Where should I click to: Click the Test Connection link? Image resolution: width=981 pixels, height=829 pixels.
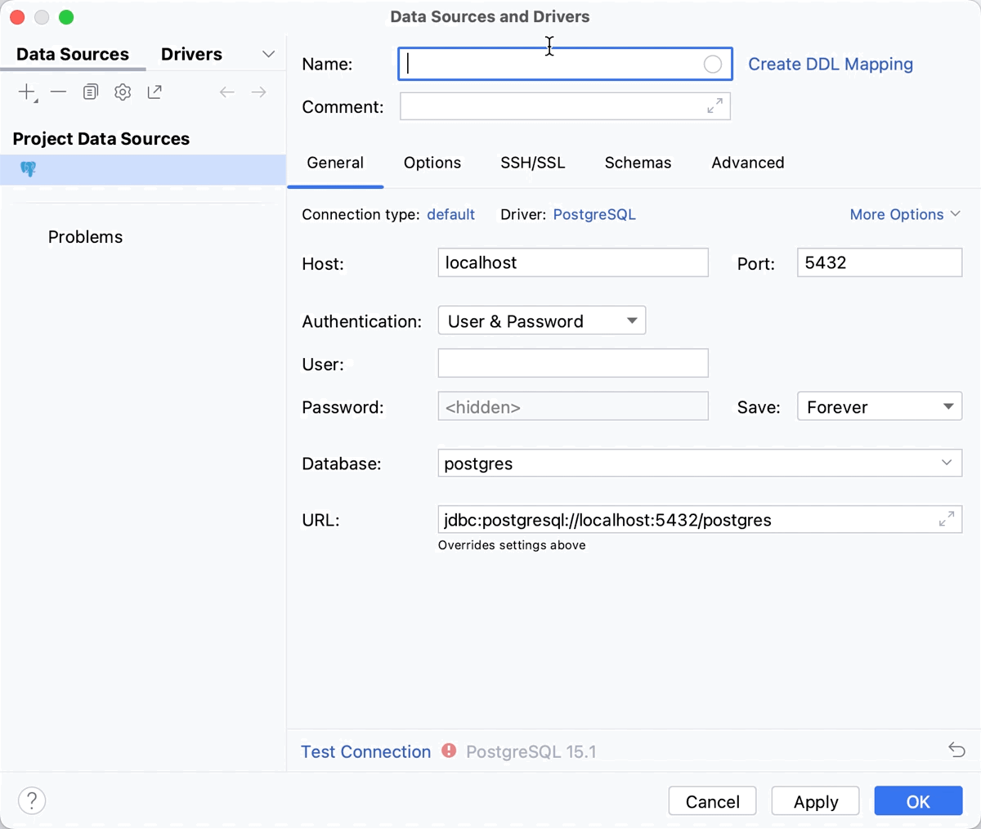coord(365,751)
